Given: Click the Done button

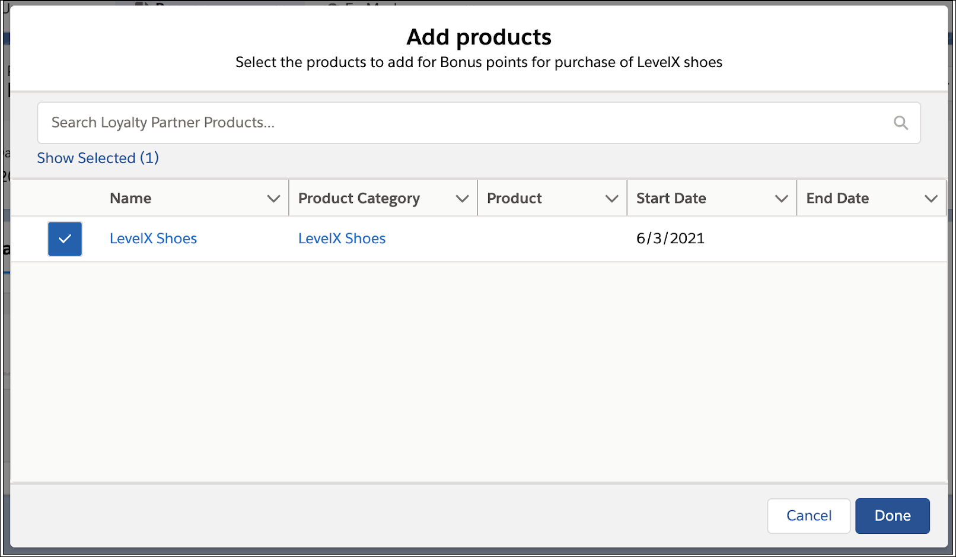Looking at the screenshot, I should point(892,515).
